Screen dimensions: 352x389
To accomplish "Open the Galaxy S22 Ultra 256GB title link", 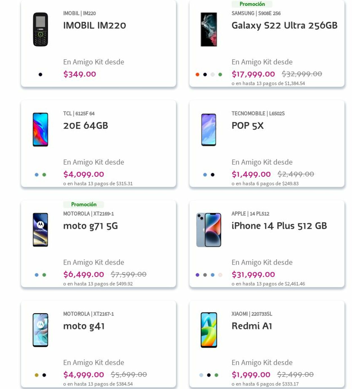I will click(284, 26).
